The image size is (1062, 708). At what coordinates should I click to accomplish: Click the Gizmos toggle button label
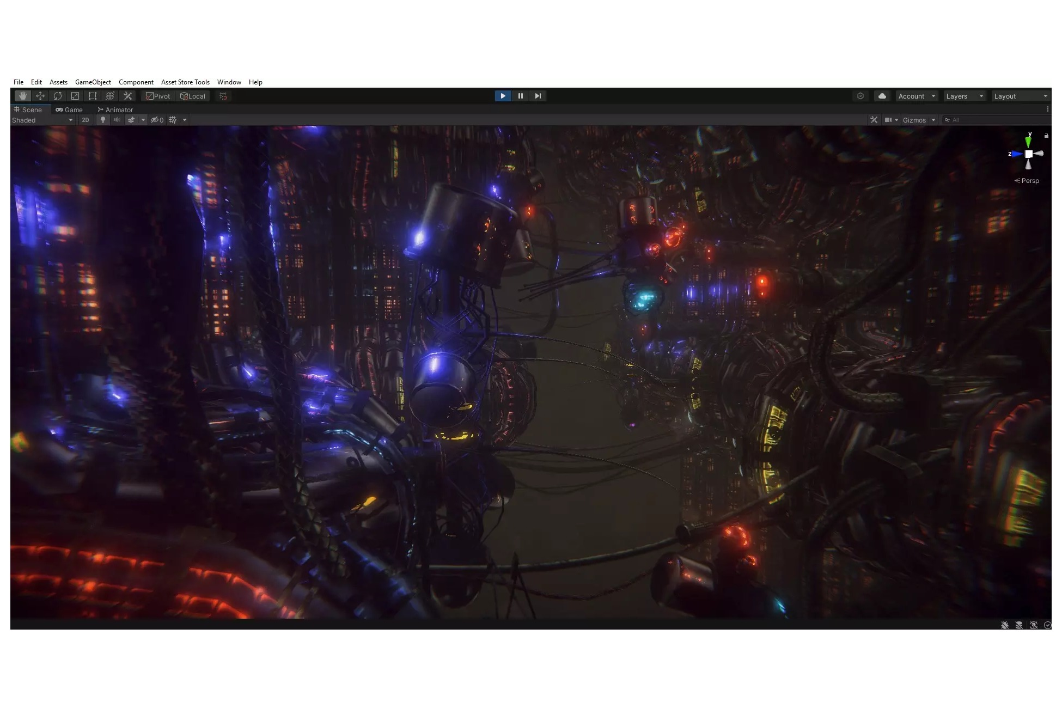pos(914,120)
